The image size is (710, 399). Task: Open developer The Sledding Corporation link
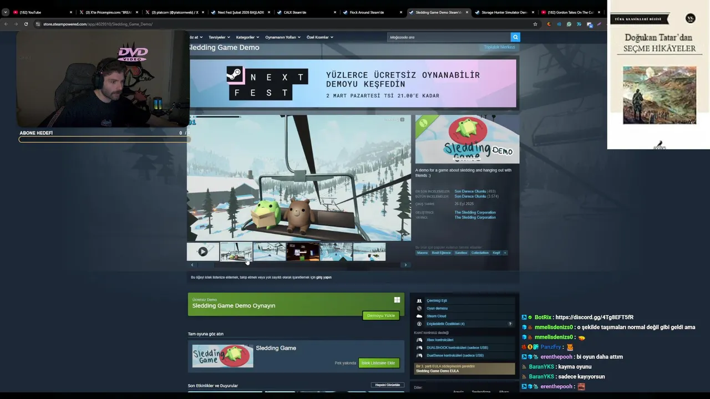pos(475,212)
